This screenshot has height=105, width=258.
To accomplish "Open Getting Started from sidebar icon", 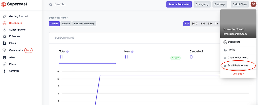I will 4,17.
